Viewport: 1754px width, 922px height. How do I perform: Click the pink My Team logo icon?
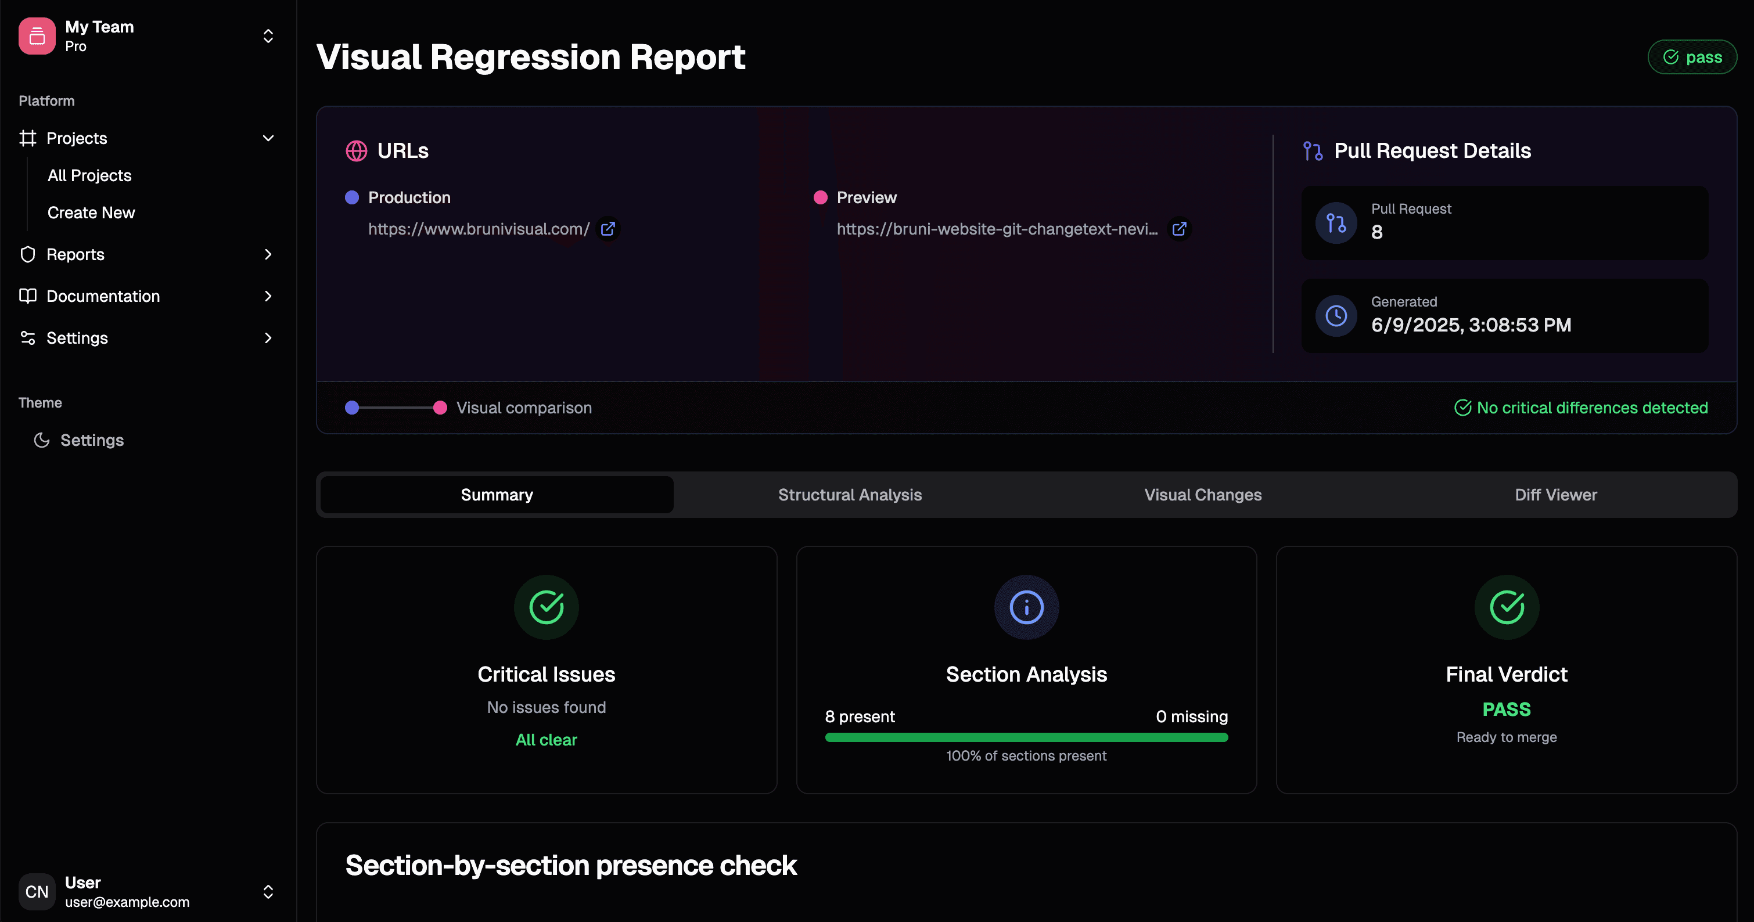click(37, 36)
